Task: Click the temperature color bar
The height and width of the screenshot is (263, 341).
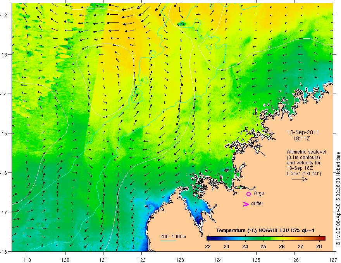Action: point(266,238)
